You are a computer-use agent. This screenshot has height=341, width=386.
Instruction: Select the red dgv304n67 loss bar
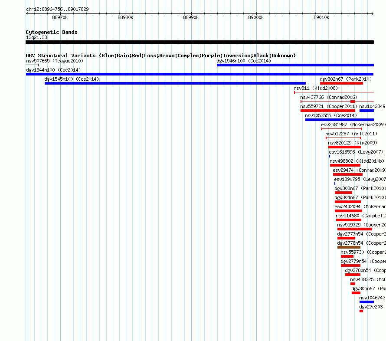tap(347, 202)
